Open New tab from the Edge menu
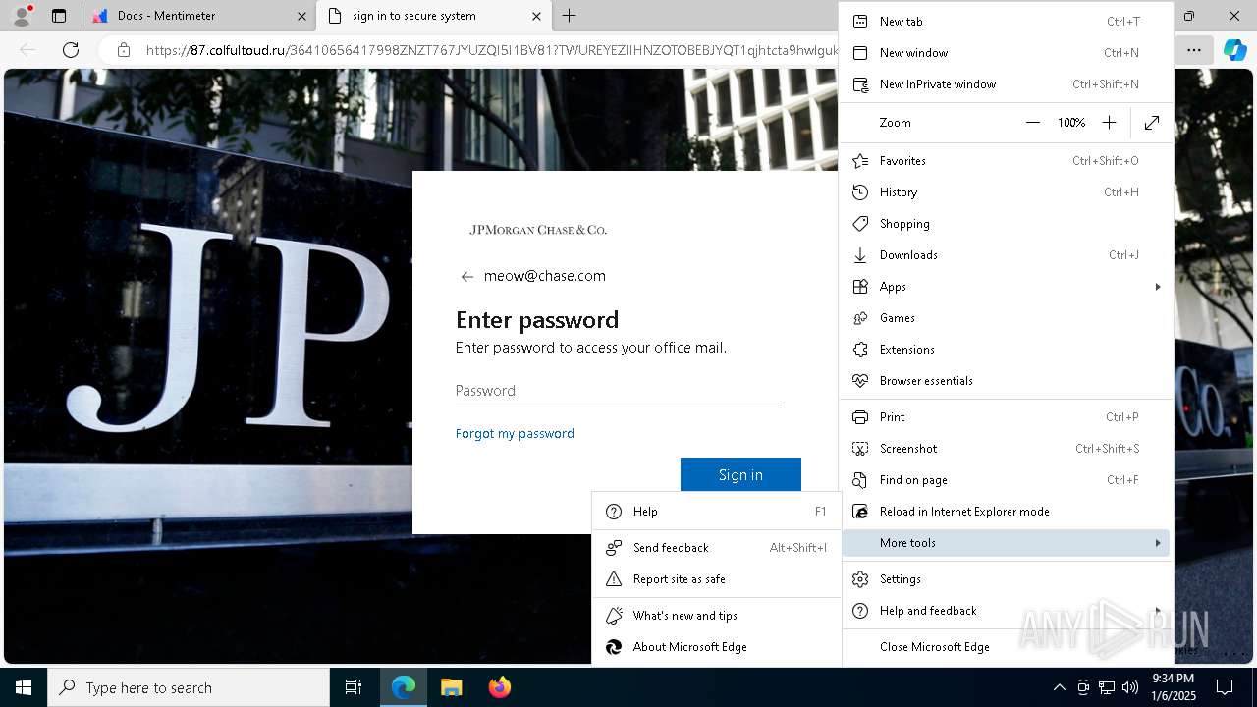Viewport: 1257px width, 707px height. [x=1007, y=22]
